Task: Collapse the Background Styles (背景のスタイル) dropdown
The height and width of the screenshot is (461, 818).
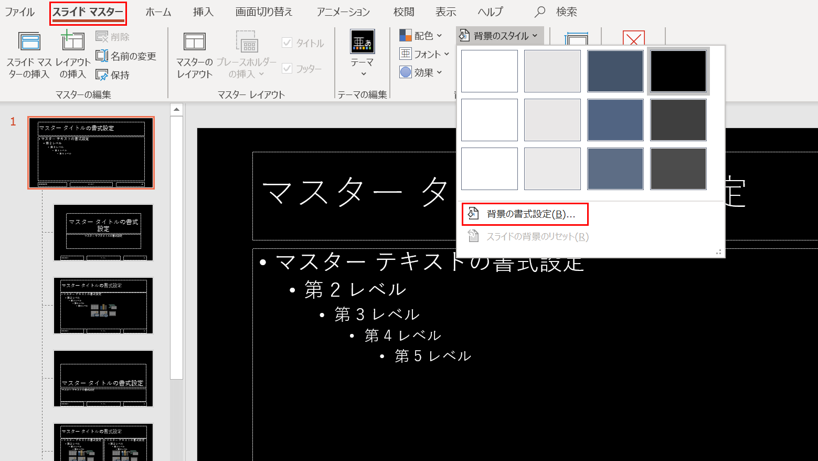Action: click(x=499, y=36)
